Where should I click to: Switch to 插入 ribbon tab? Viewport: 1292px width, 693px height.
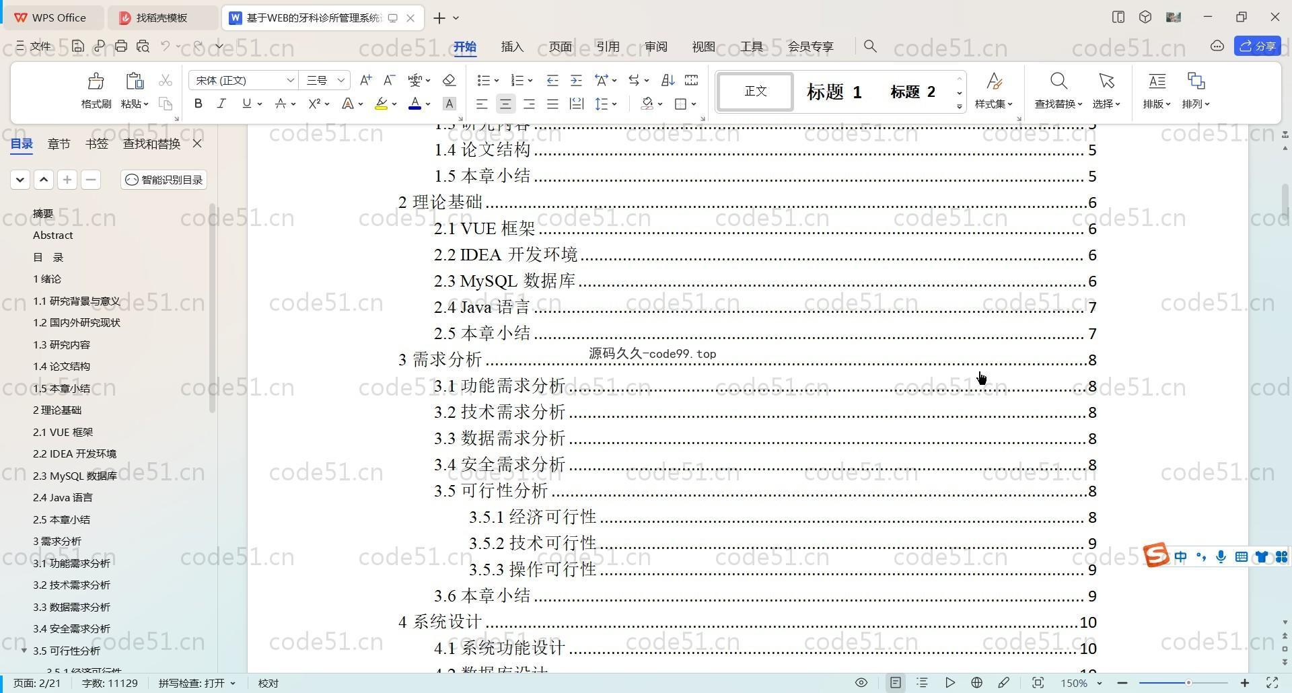tap(512, 46)
